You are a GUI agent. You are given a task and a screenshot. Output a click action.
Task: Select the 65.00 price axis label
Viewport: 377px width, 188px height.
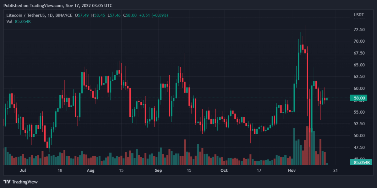[359, 65]
